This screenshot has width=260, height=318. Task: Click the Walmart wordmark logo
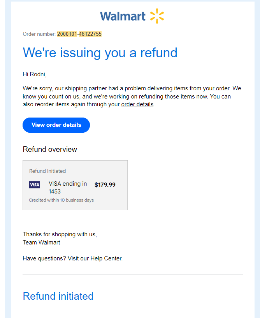coord(123,16)
